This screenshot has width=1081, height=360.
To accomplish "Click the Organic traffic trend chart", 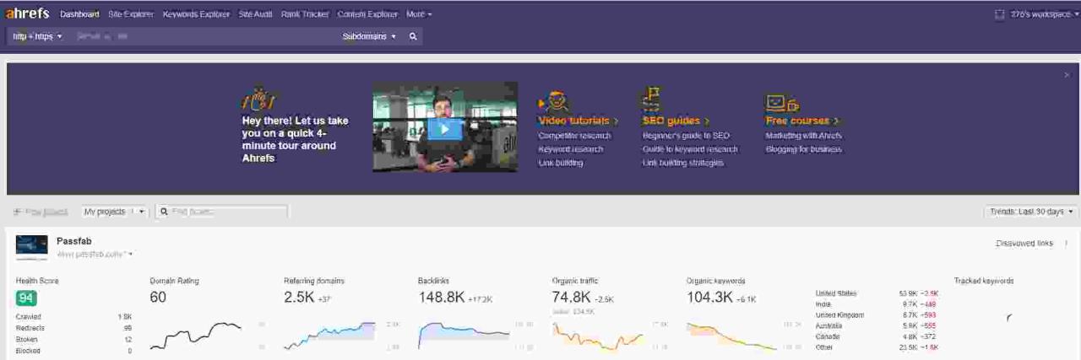I will click(598, 336).
